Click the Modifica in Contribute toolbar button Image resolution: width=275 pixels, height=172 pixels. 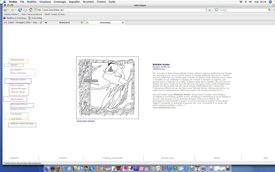[15, 18]
